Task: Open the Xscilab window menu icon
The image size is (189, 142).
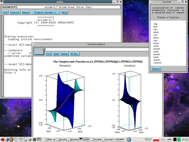Action: coord(151,2)
